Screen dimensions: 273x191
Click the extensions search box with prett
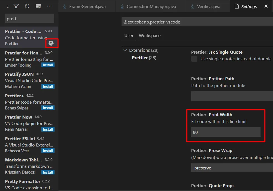click(30, 19)
